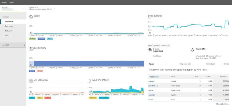Toggle the sdb1 series in the disk legend
232x106 pixels.
[x=32, y=98]
